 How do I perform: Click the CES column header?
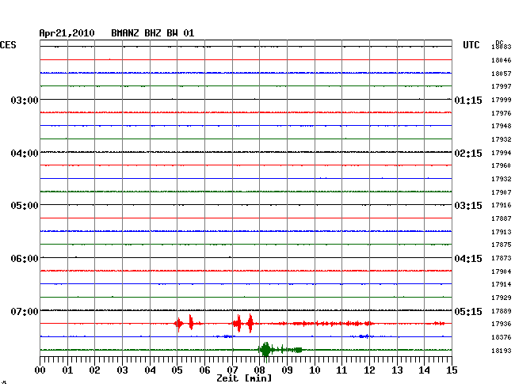click(8, 45)
